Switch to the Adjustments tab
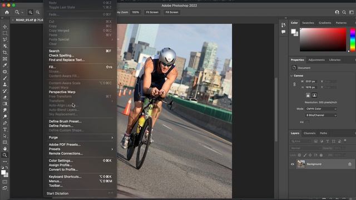 point(317,60)
